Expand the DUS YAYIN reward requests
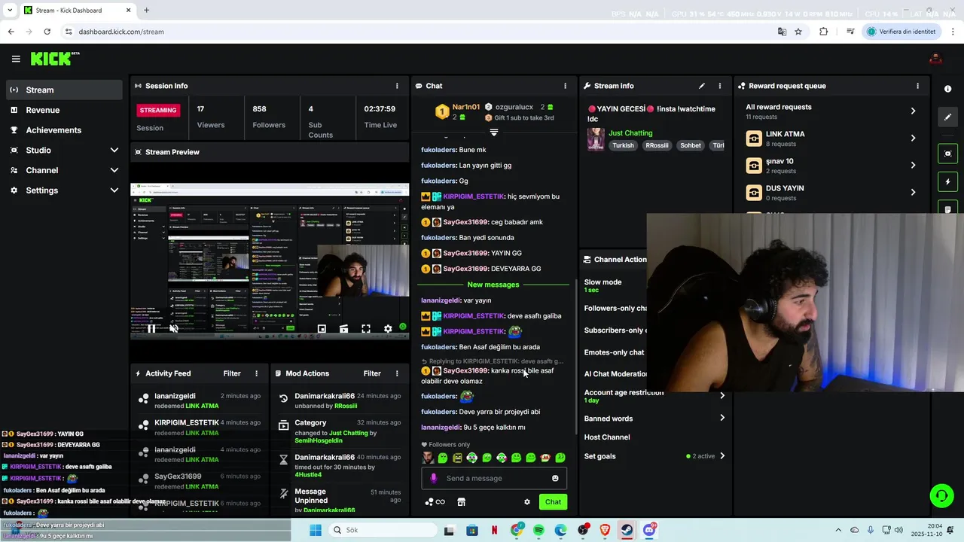This screenshot has width=964, height=542. click(831, 192)
